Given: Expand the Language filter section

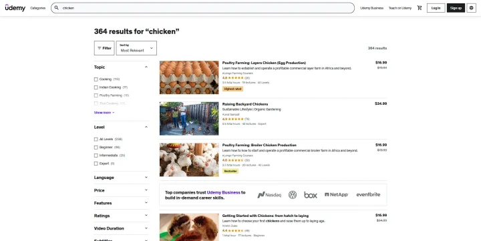Looking at the screenshot, I should pos(121,178).
